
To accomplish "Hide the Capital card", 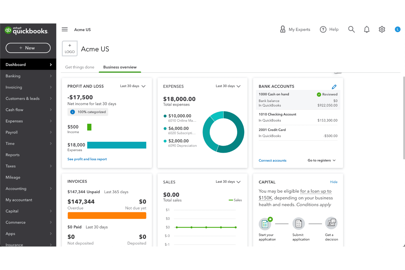I will point(334,182).
